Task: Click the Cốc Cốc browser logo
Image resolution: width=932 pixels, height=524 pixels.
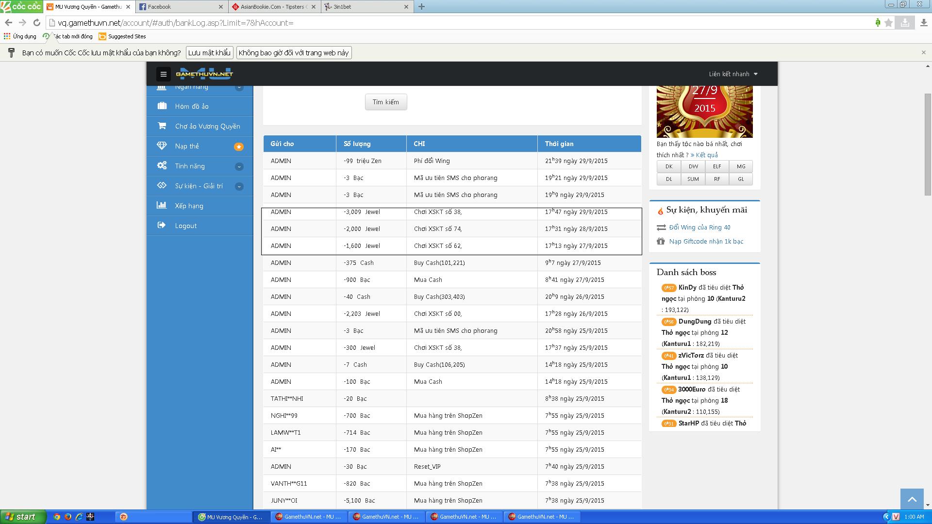Action: (21, 6)
